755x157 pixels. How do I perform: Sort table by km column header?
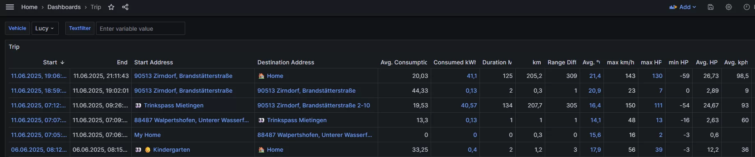(537, 62)
